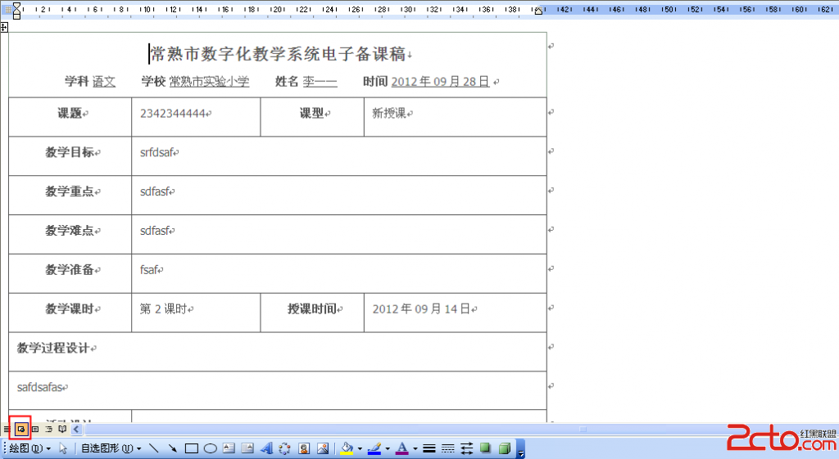Open the Dash Style options
This screenshot has width=839, height=459.
point(448,448)
